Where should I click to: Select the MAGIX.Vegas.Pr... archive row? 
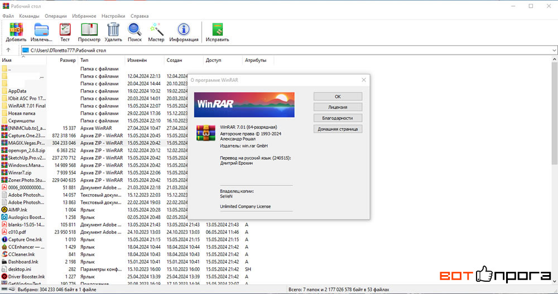[x=137, y=143]
